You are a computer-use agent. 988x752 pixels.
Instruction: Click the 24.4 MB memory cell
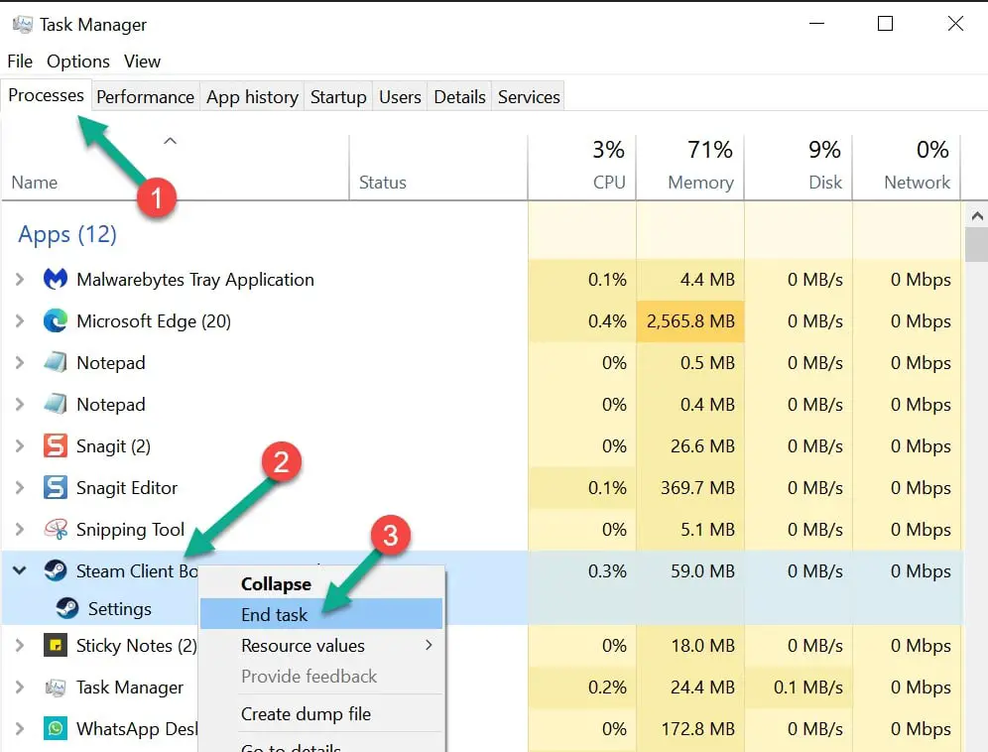click(x=690, y=688)
